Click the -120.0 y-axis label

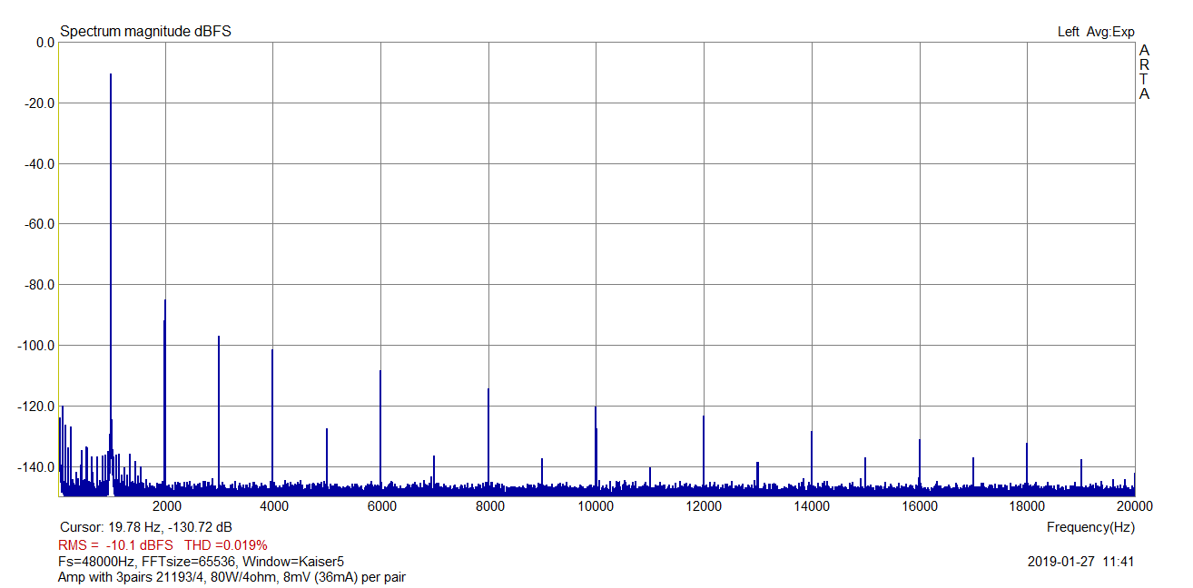(x=36, y=407)
